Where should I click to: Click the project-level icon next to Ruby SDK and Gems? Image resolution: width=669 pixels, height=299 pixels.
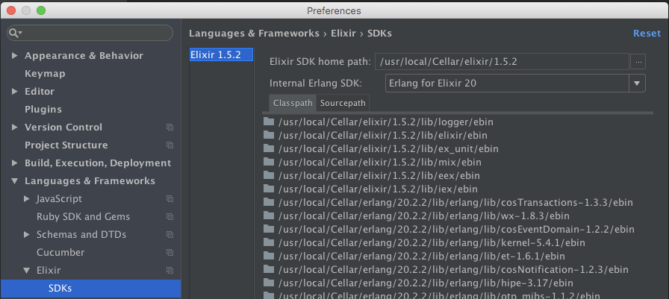[169, 217]
